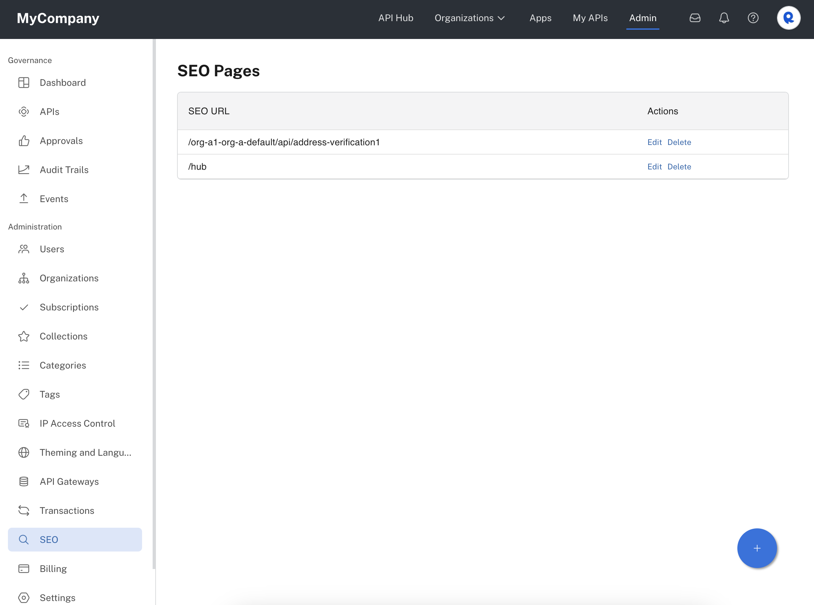Click the API Gateways database icon
814x605 pixels.
point(24,481)
